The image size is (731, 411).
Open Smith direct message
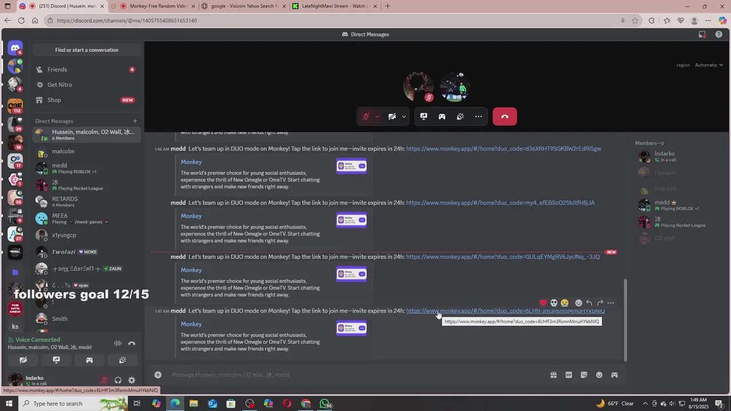pyautogui.click(x=86, y=319)
